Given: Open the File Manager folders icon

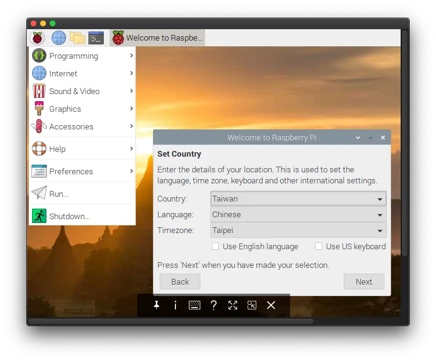Looking at the screenshot, I should click(x=77, y=38).
